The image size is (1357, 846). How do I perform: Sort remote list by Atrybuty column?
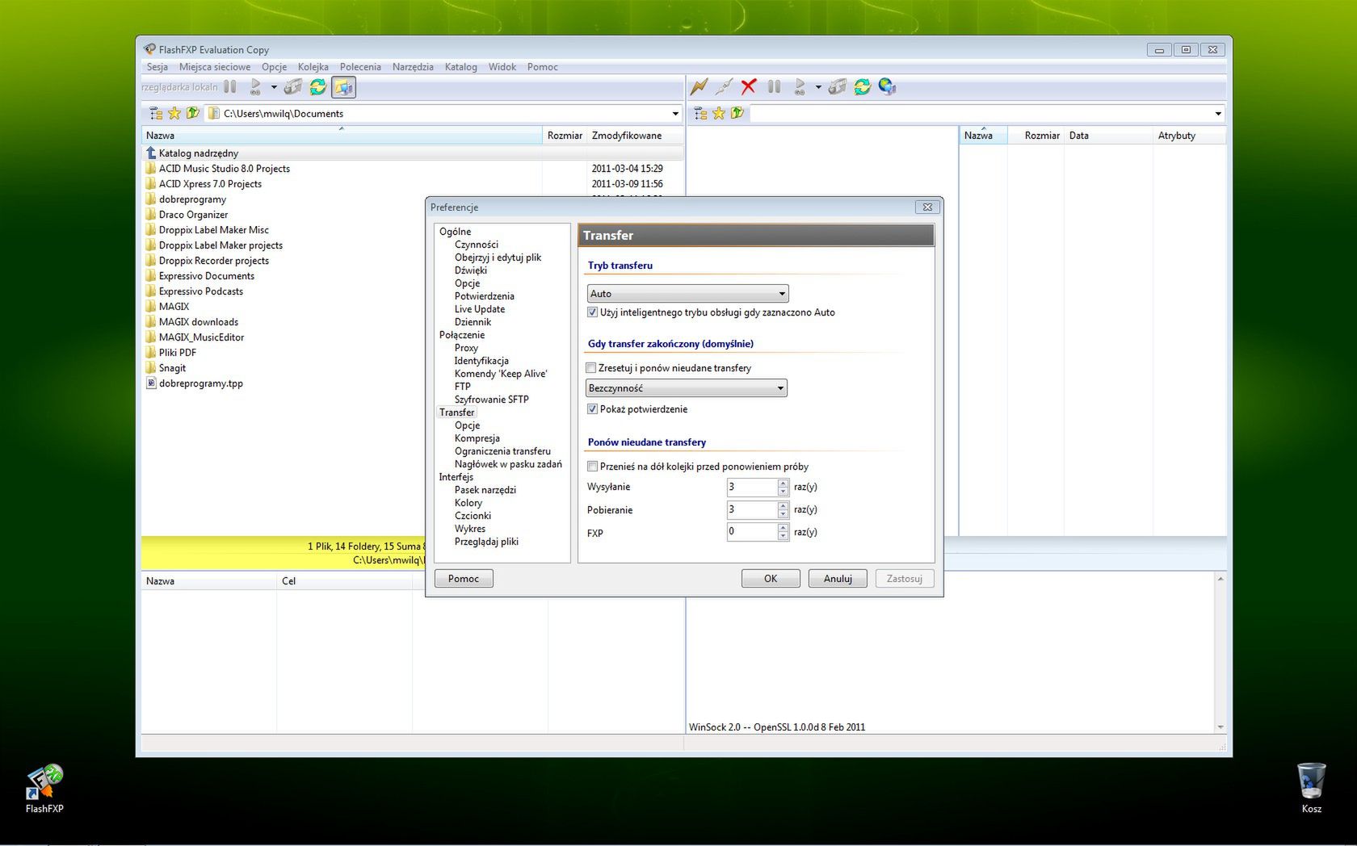pyautogui.click(x=1188, y=136)
